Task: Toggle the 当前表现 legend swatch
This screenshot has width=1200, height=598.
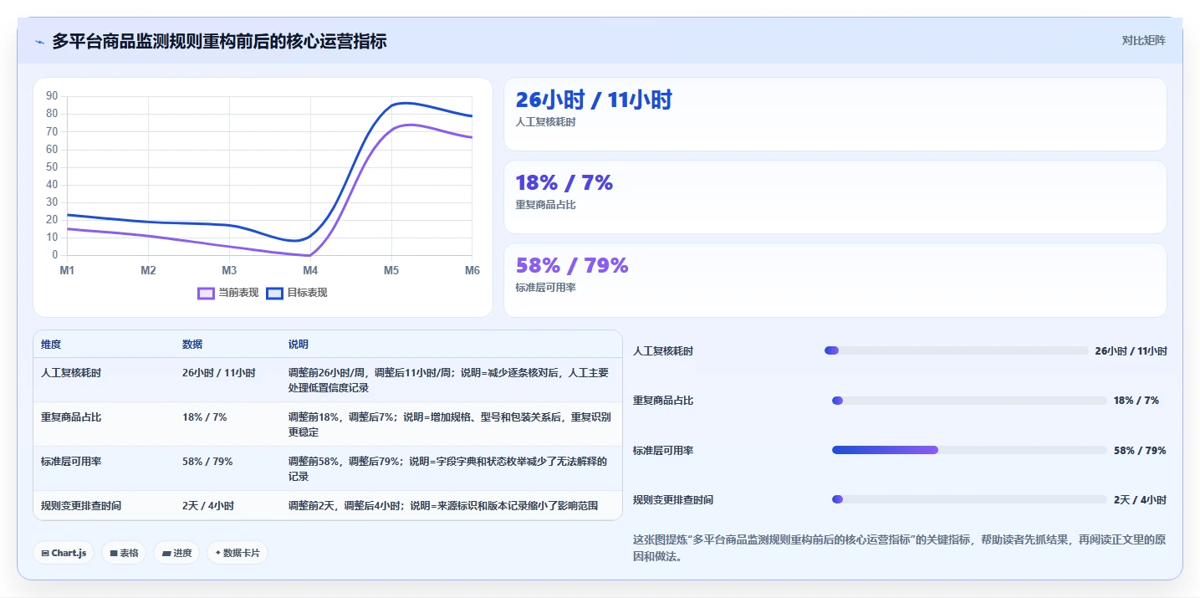Action: pyautogui.click(x=206, y=293)
